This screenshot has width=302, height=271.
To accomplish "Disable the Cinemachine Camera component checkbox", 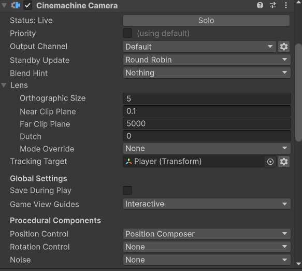I will click(x=28, y=5).
